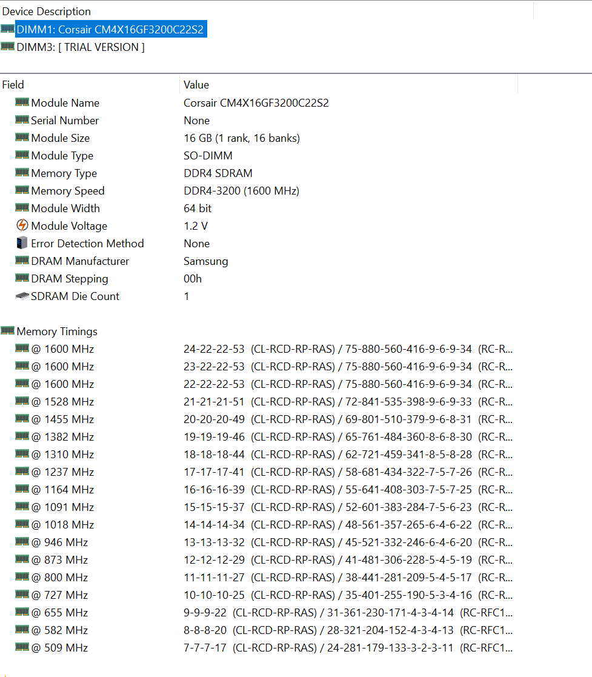Select value Corsair CM4X16GF3200C22S2 in Module Name row
592x677 pixels.
pos(256,103)
